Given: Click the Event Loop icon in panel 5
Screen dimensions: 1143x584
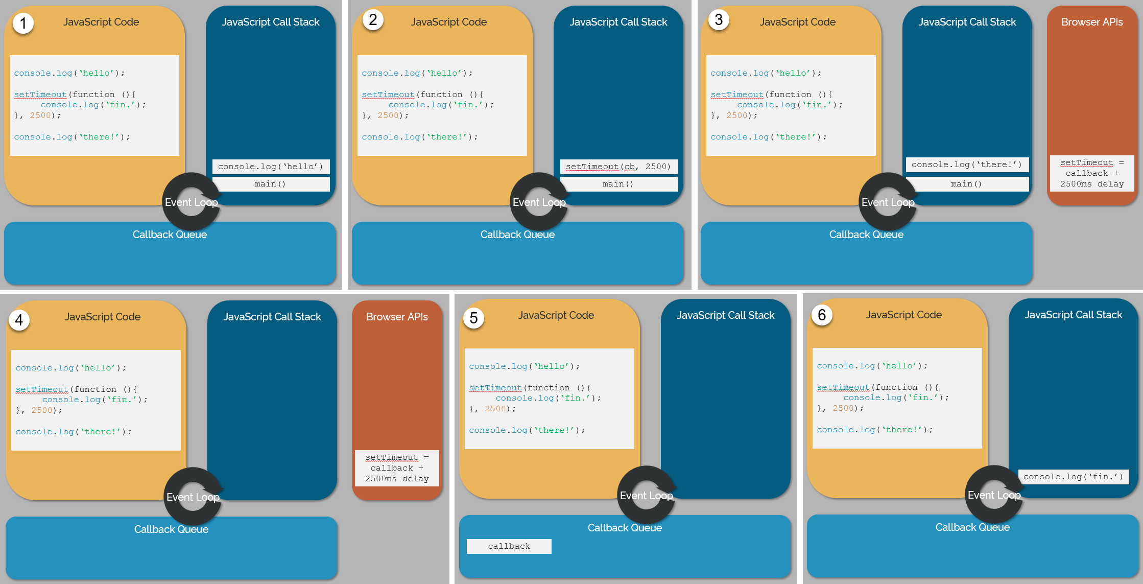Looking at the screenshot, I should [x=647, y=495].
